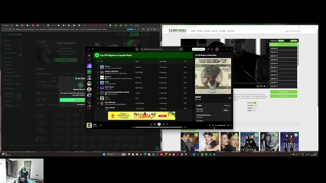Sort playlist by duration clock icon

(185, 61)
